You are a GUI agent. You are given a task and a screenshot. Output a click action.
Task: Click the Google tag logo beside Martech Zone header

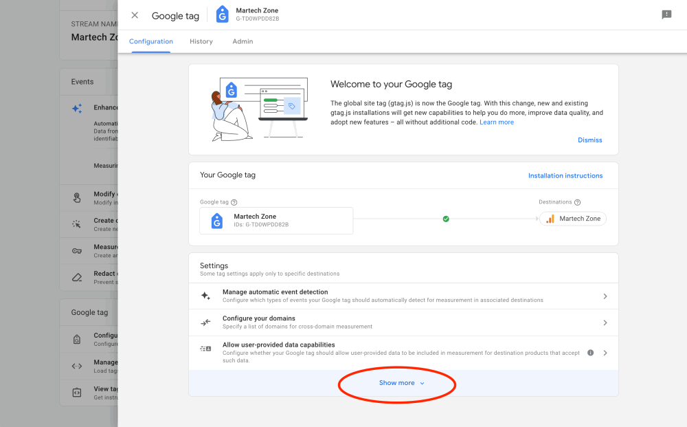(x=222, y=14)
